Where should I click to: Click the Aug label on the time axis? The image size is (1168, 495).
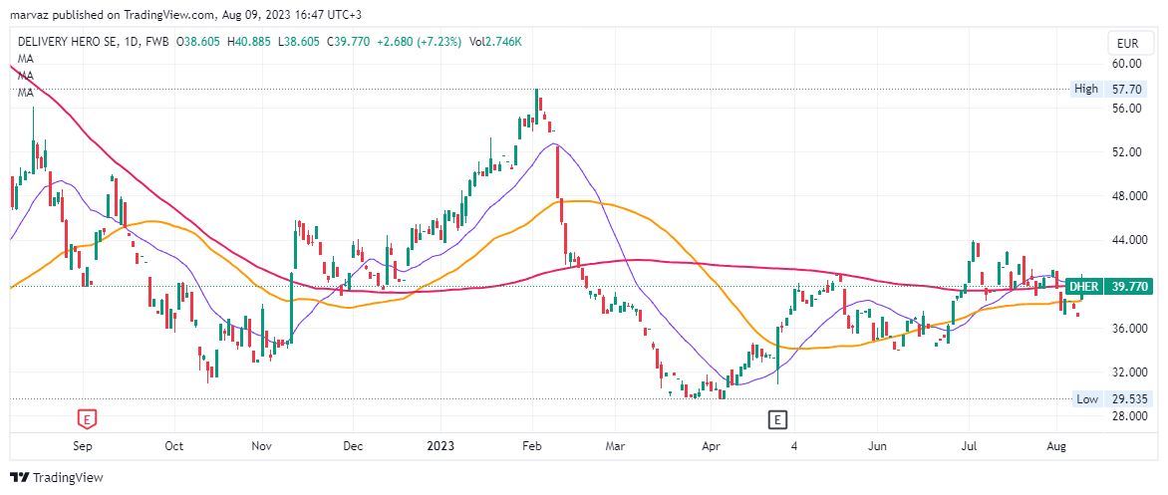(x=1054, y=446)
